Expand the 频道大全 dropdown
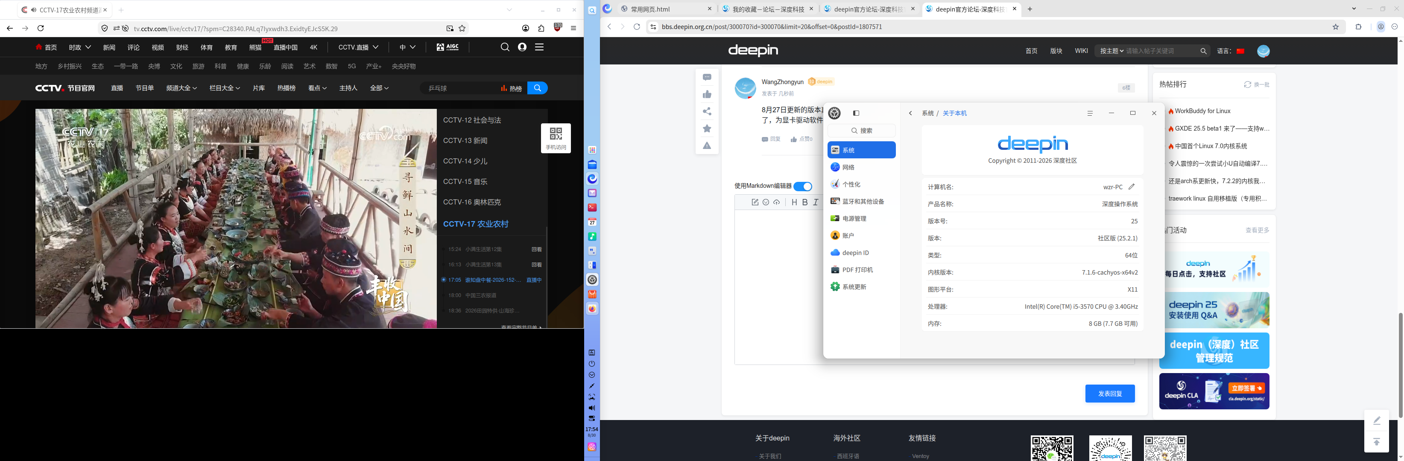 coord(181,88)
